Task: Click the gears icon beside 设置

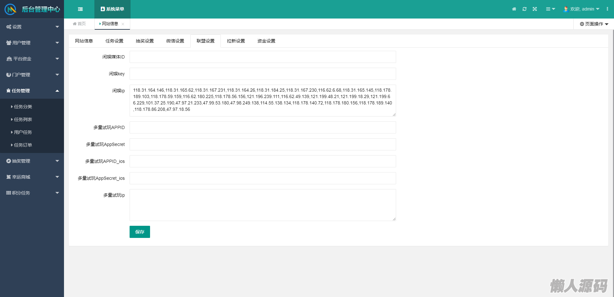Action: click(x=9, y=27)
